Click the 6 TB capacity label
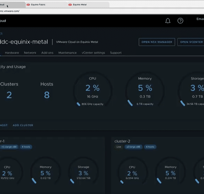 click(x=145, y=104)
